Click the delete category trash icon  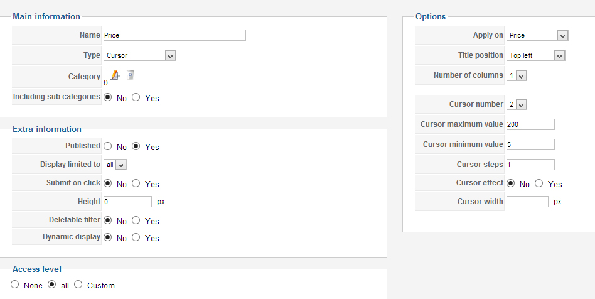[x=130, y=75]
